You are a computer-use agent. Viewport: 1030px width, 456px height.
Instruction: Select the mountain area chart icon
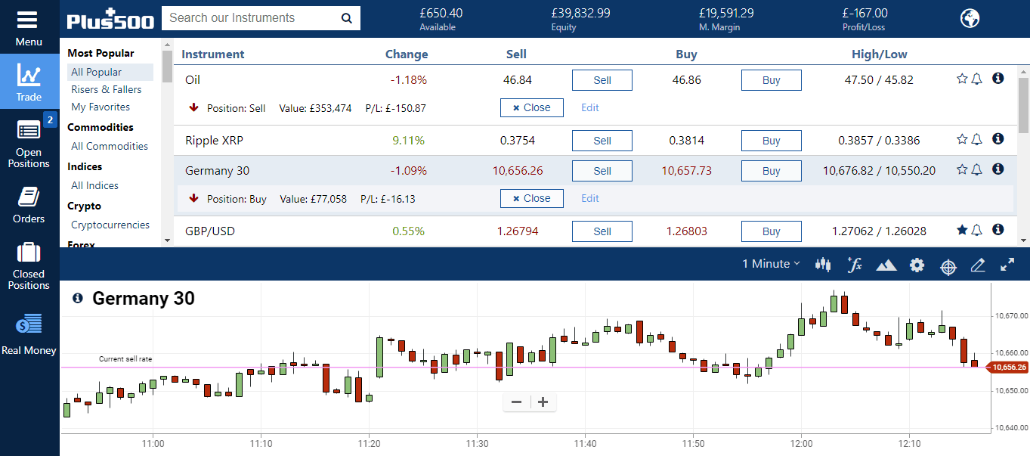pyautogui.click(x=886, y=265)
